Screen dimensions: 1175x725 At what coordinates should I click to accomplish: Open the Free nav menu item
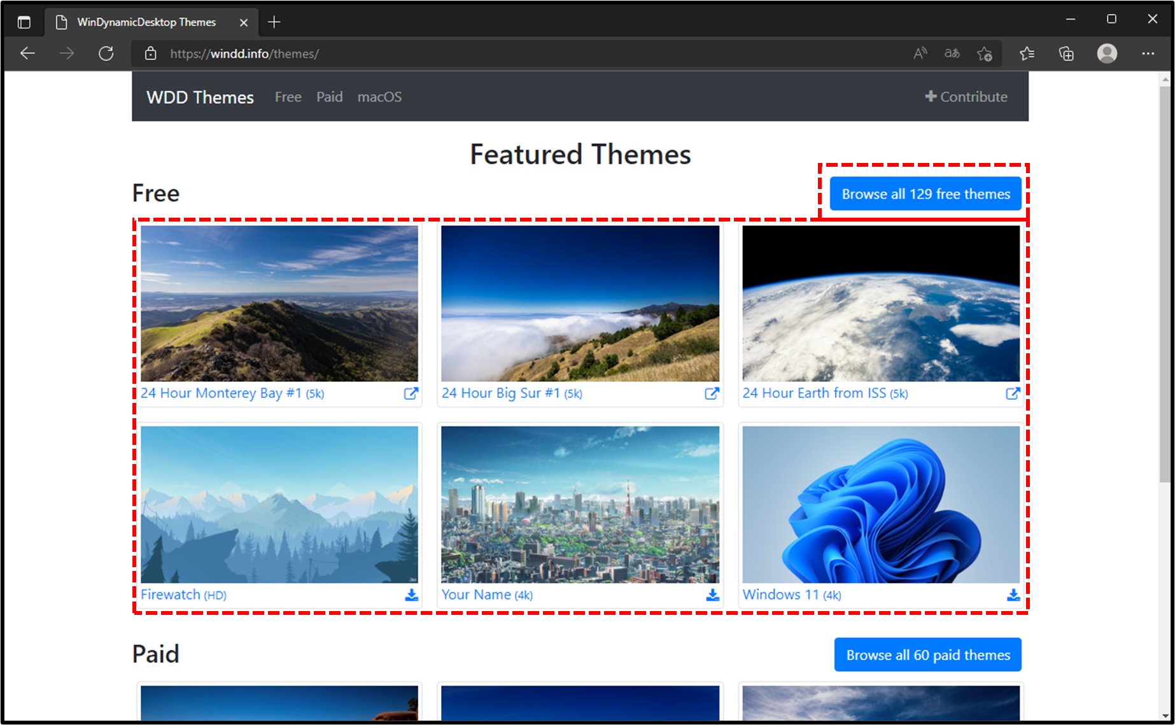(x=288, y=97)
